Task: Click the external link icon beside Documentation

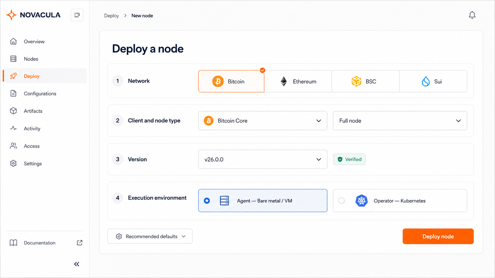Action: [x=80, y=243]
